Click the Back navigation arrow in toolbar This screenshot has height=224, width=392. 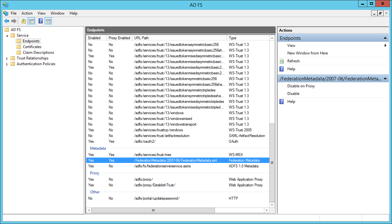tap(7, 21)
